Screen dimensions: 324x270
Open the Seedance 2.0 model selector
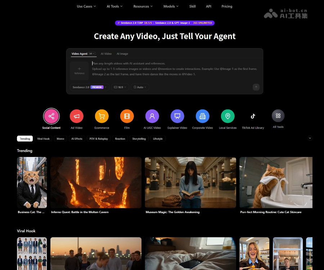pyautogui.click(x=90, y=87)
